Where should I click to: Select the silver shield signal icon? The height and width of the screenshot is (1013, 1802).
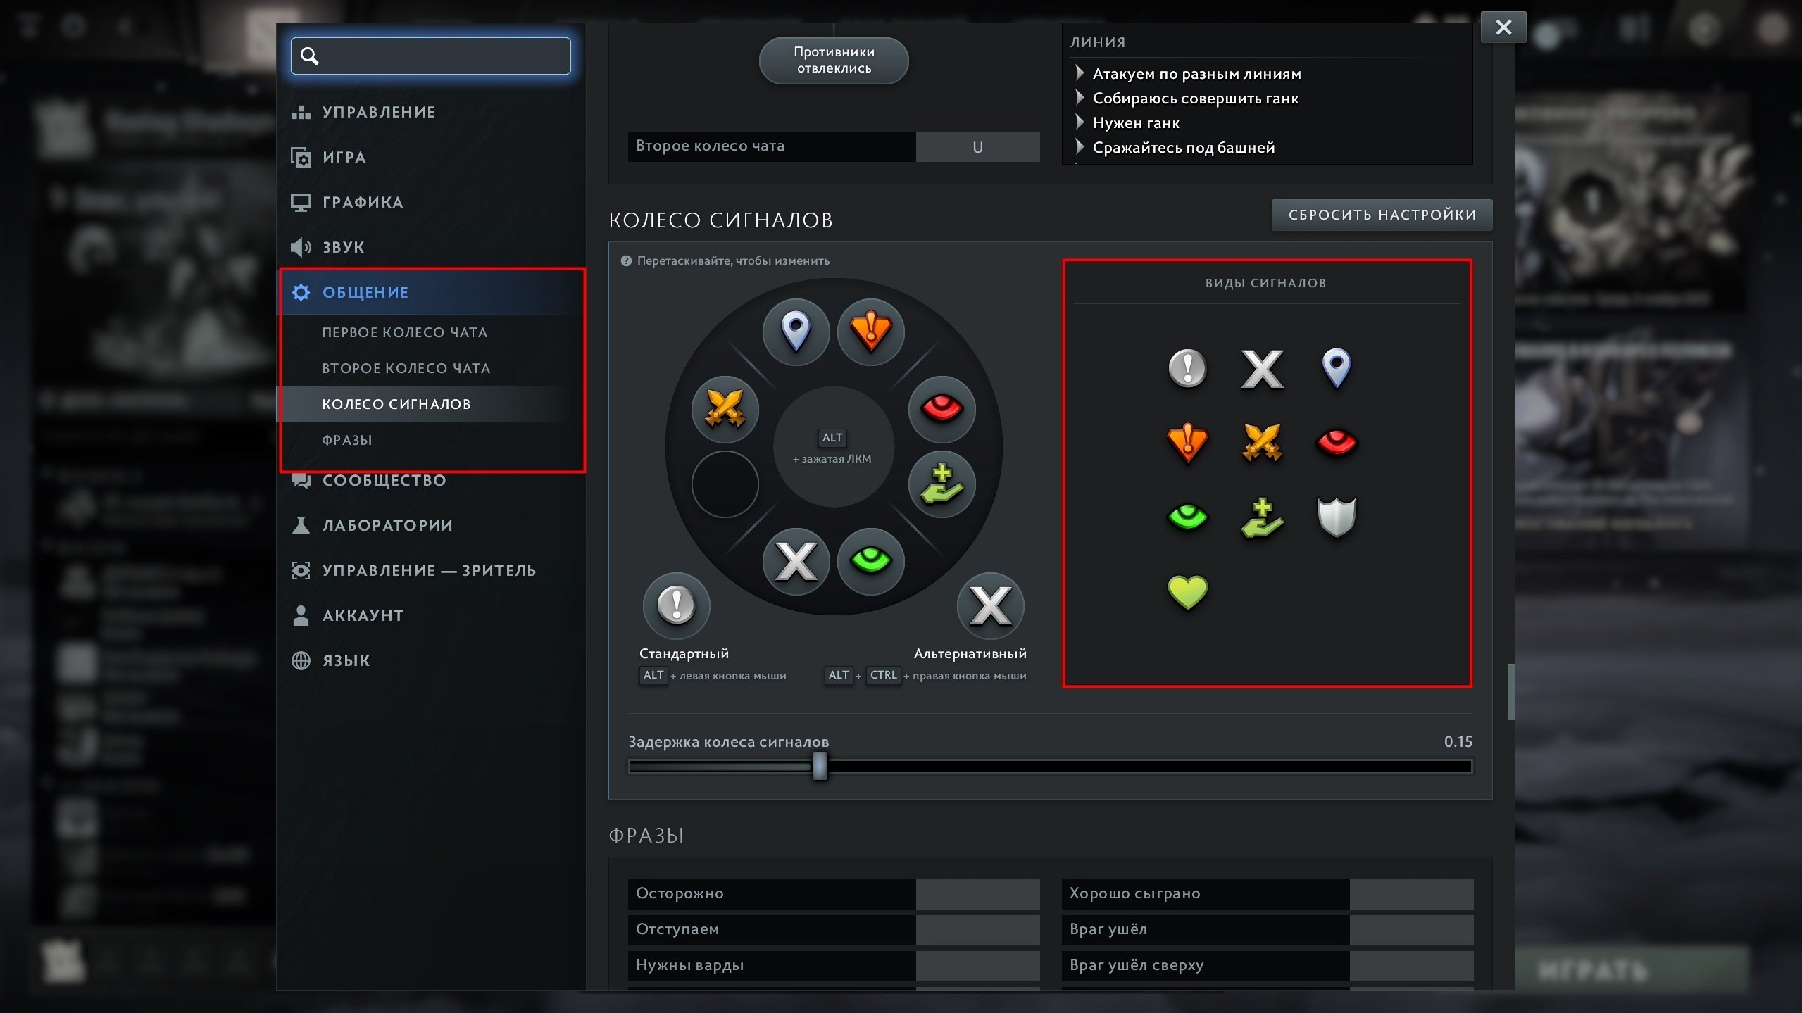click(x=1336, y=517)
